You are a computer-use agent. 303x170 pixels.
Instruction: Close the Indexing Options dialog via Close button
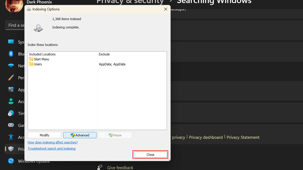tap(150, 155)
